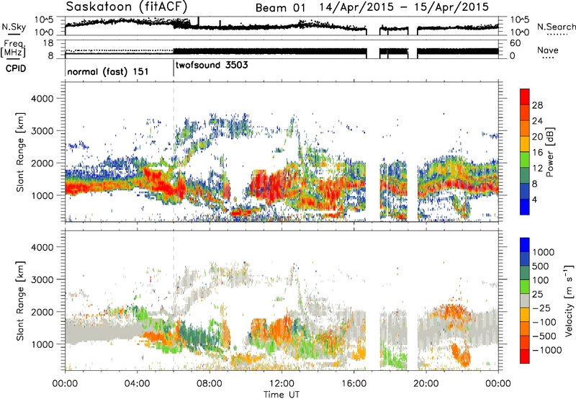
Task: Pick the bottom blue segment of power colorbar
Action: pos(525,207)
